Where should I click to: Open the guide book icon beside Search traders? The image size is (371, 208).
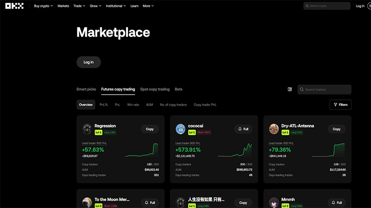(x=290, y=89)
